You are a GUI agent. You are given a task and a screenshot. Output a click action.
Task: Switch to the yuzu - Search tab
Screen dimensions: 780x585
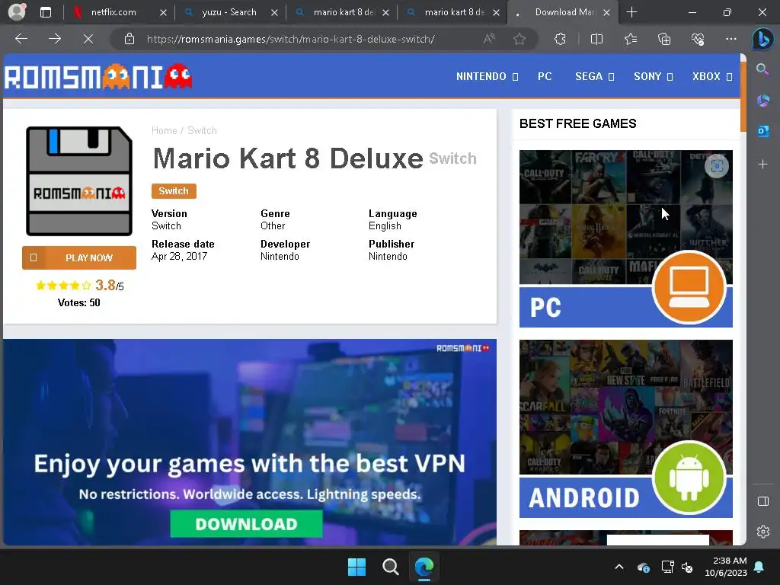tap(229, 12)
